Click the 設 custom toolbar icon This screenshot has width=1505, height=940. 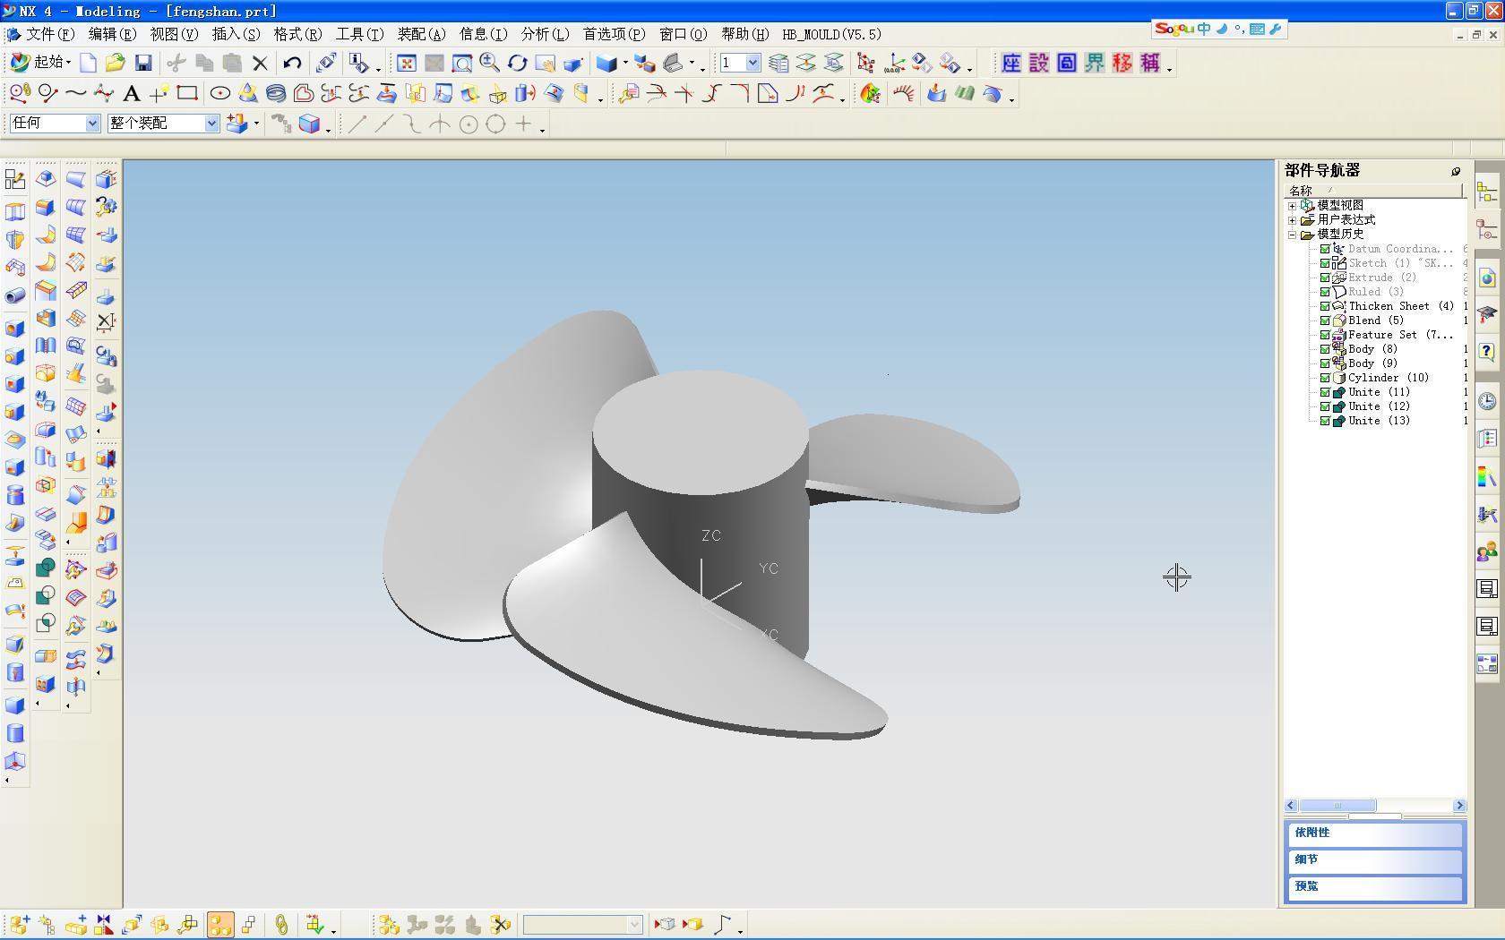pos(1039,64)
